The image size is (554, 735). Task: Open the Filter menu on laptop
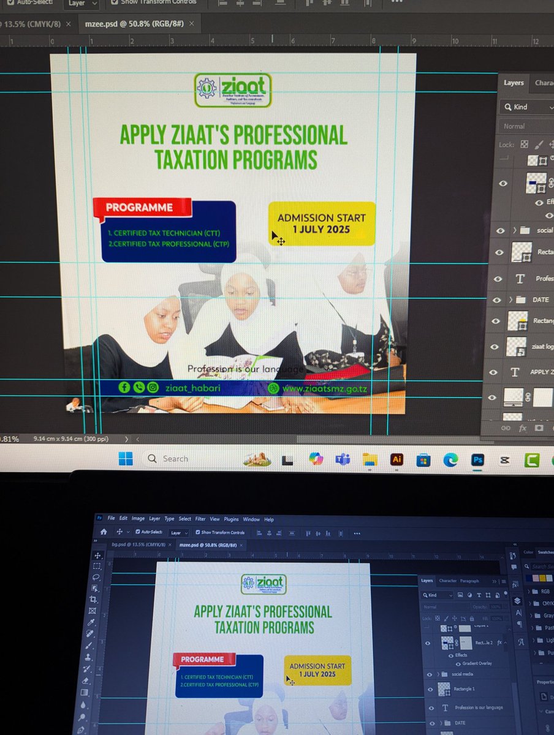200,519
